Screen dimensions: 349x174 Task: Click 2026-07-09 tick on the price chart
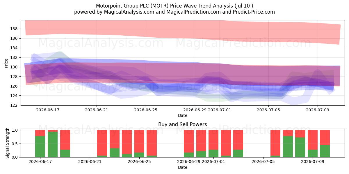tap(318, 110)
